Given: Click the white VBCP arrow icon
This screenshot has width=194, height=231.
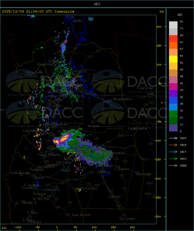Looking at the screenshot, I should point(173,138).
